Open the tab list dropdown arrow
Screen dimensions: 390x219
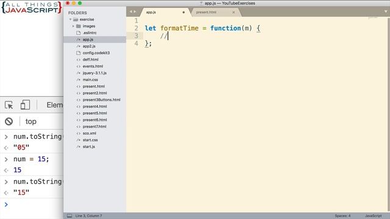pos(386,12)
